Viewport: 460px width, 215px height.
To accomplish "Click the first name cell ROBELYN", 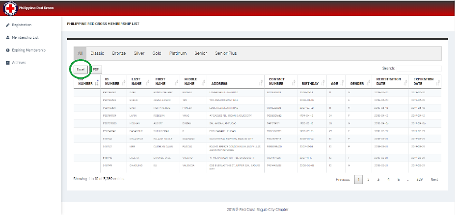I will click(x=159, y=116).
